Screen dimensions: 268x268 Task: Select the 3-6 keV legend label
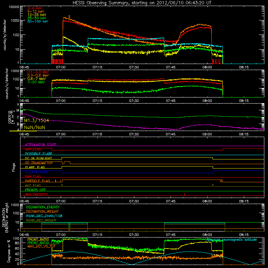(x=35, y=8)
